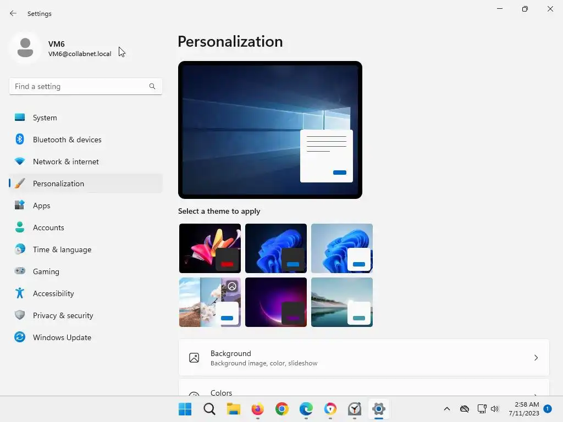Click the volume speaker tray icon
The width and height of the screenshot is (563, 422).
click(495, 409)
